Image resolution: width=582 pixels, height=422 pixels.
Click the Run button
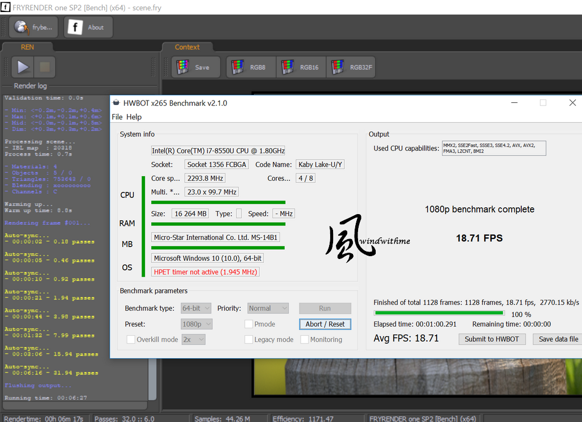pyautogui.click(x=325, y=308)
